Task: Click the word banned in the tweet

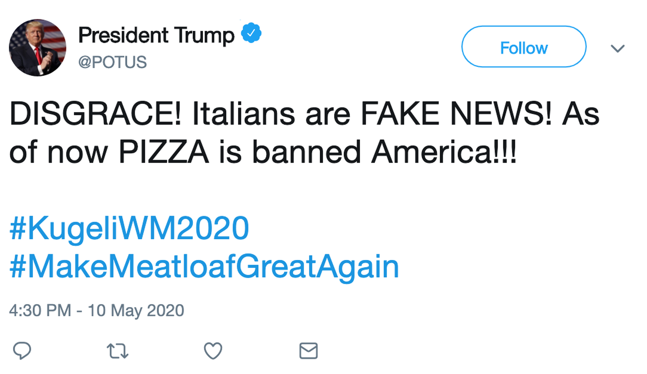Action: coord(306,152)
